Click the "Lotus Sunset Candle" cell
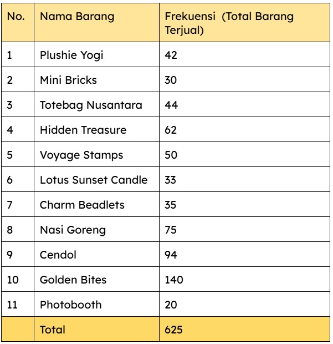 click(x=94, y=180)
